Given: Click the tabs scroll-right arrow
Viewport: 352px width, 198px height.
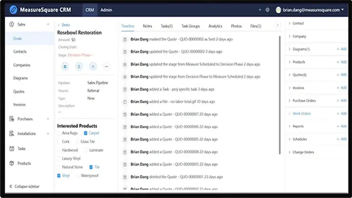Looking at the screenshot, I should point(278,25).
